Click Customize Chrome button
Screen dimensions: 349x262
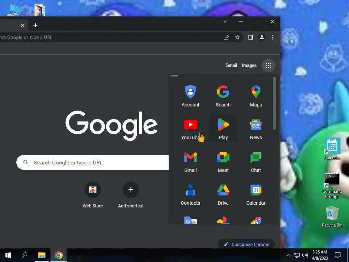[x=246, y=244]
